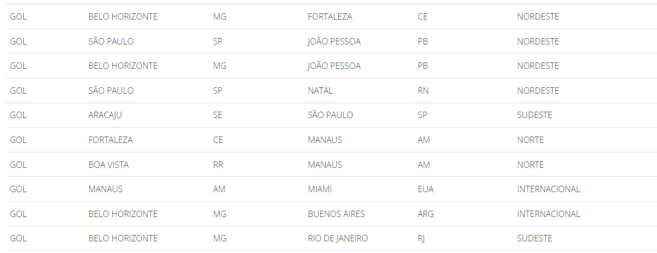Select the RN state code cell
The width and height of the screenshot is (657, 253).
(423, 91)
